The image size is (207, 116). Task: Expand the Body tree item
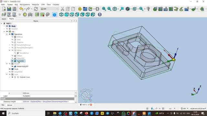click(x=4, y=26)
